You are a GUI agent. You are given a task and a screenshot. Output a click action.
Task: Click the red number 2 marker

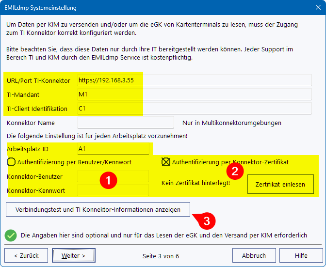[x=236, y=170]
